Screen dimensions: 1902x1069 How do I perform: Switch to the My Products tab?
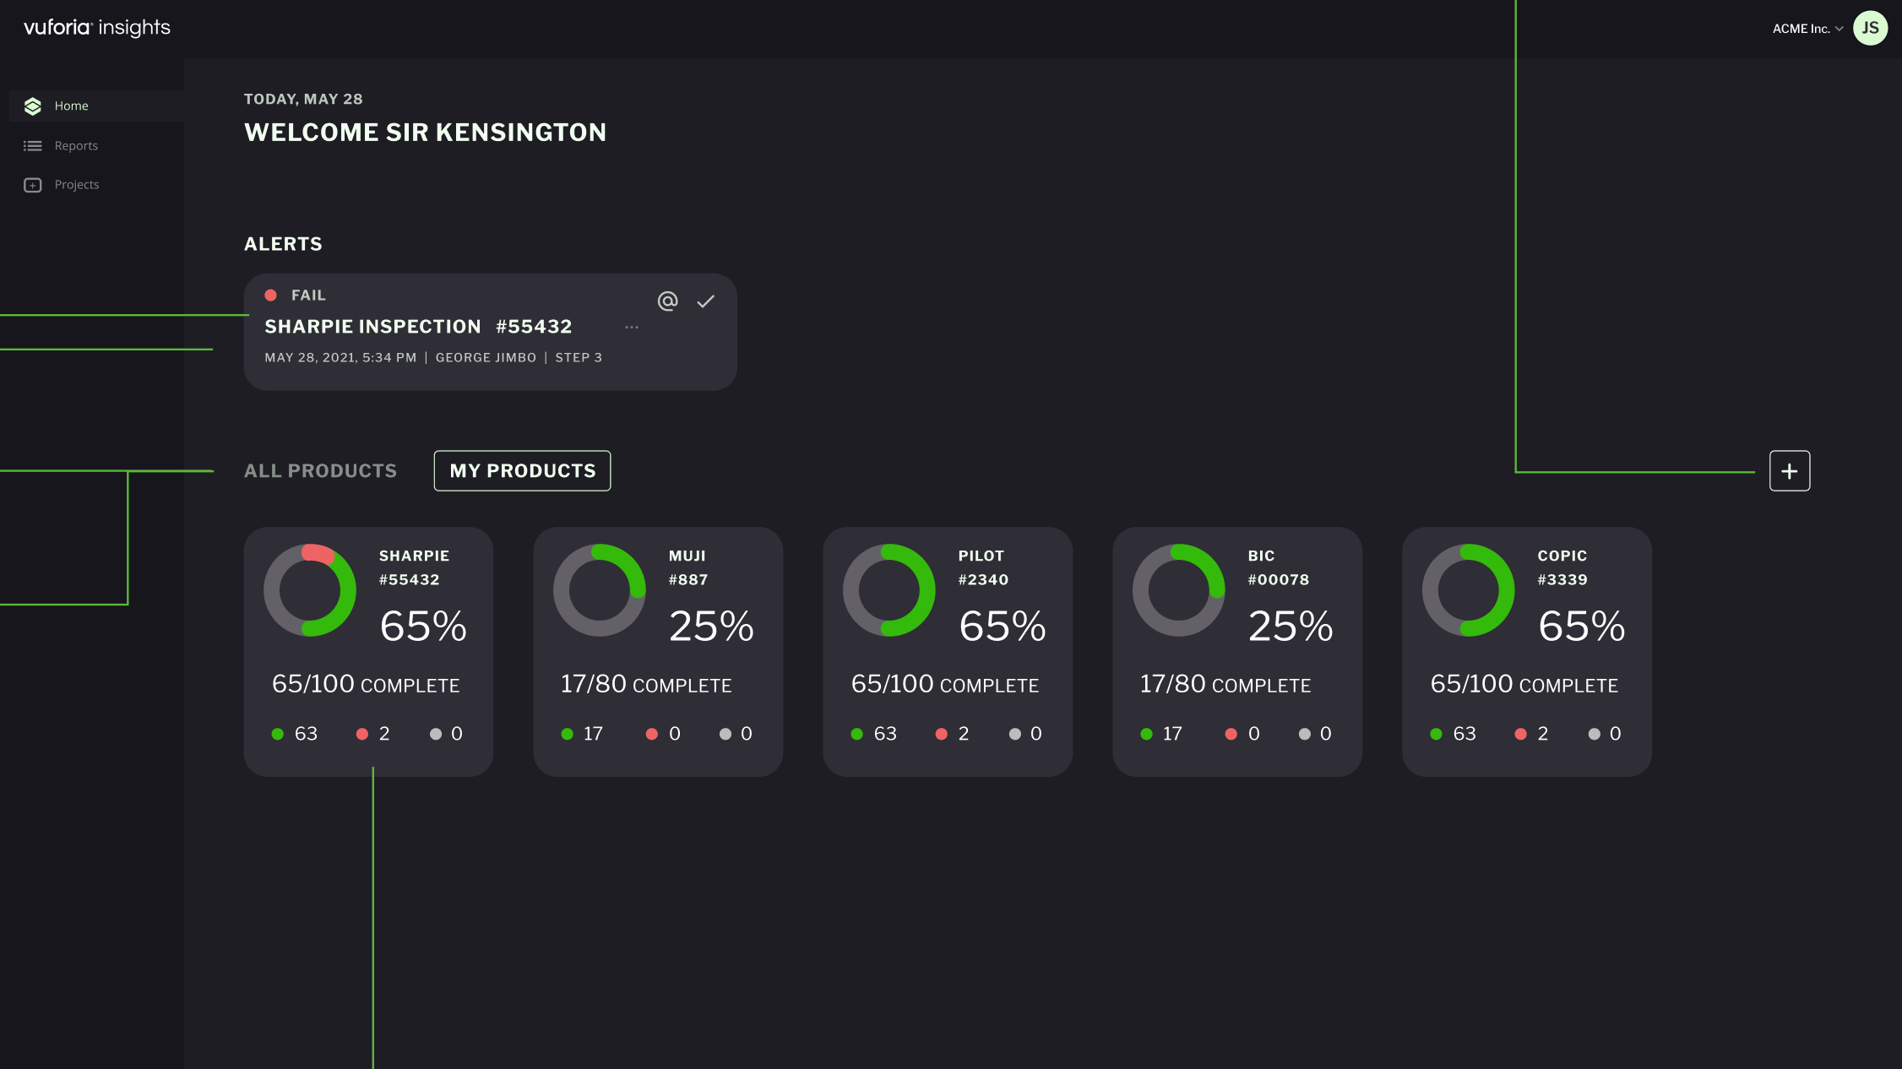click(x=523, y=470)
